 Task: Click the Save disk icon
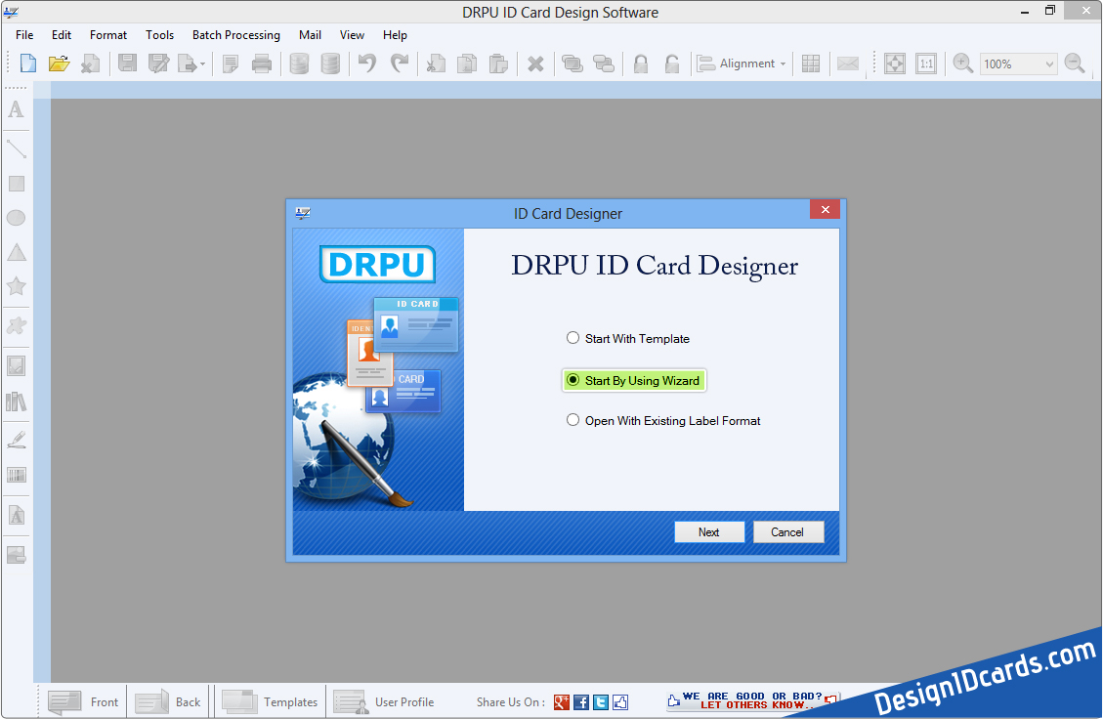pyautogui.click(x=127, y=63)
